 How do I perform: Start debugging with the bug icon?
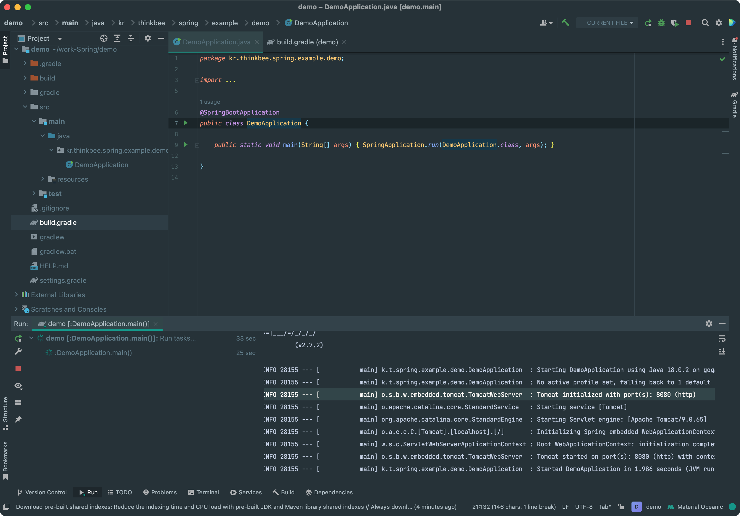pos(661,23)
